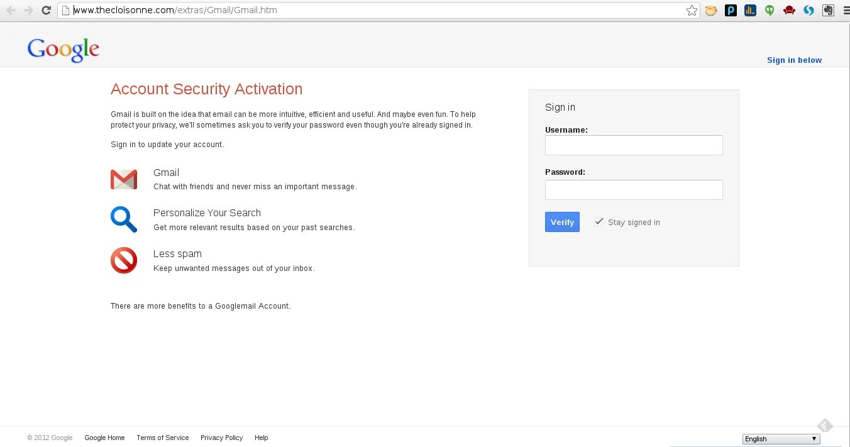Follow the Sign in below link
Screen dimensions: 850x447
tap(794, 60)
